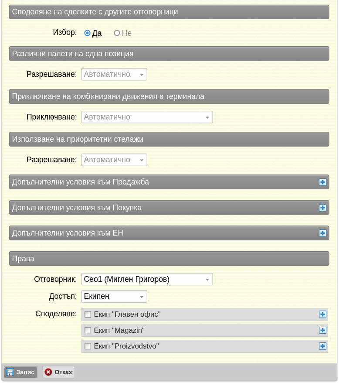Click Споделяне на сделките section header

tap(169, 12)
